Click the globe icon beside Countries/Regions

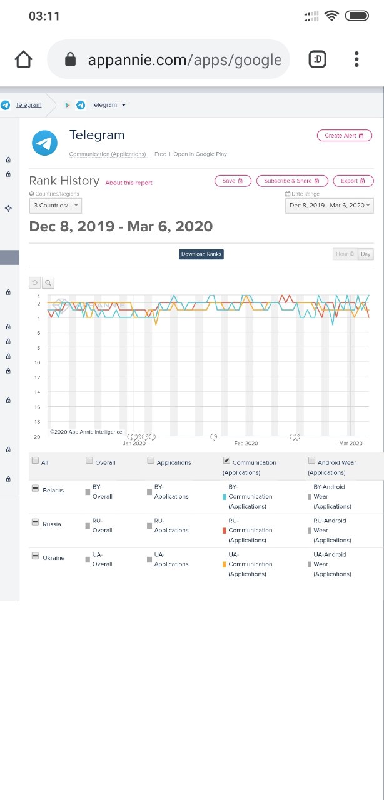coord(32,194)
